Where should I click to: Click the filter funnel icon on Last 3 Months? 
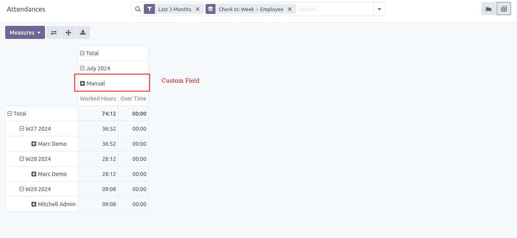pos(149,9)
